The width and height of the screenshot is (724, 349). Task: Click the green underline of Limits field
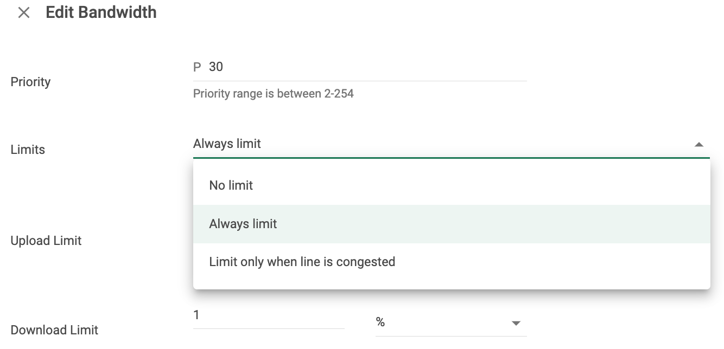click(x=452, y=158)
